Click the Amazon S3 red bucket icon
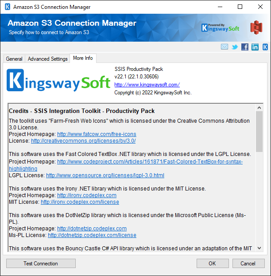 [256, 27]
